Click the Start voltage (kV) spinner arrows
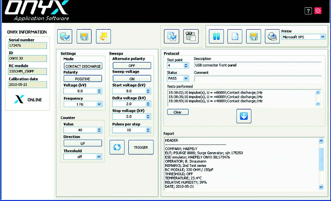The image size is (331, 201). (148, 91)
